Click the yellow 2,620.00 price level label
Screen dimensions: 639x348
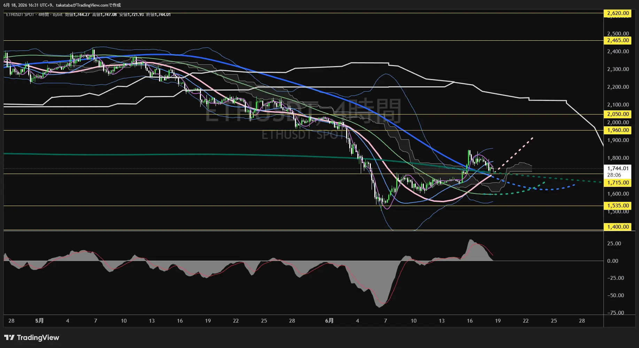(x=618, y=13)
